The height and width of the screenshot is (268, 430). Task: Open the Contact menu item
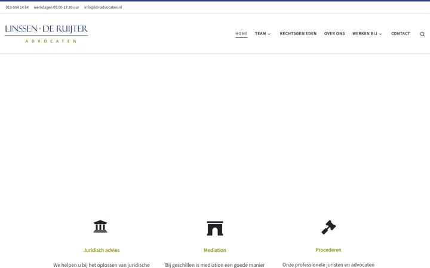tap(400, 33)
